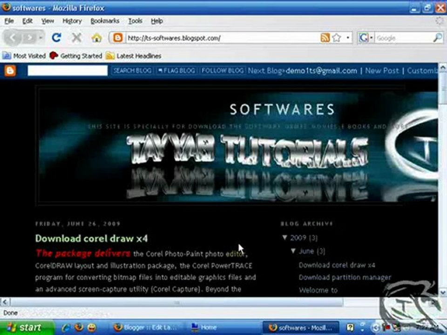Open the Google search engine selector dropdown
Image resolution: width=447 pixels, height=335 pixels.
pos(366,38)
